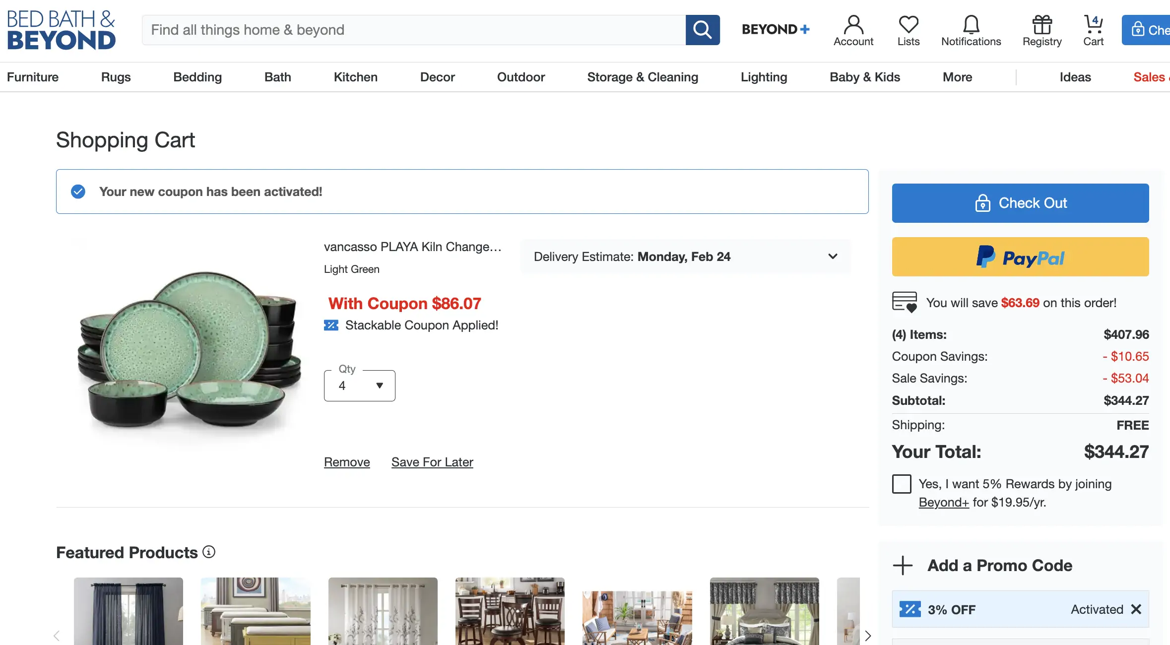Viewport: 1170px width, 645px height.
Task: Open the Kitchen category menu
Action: pyautogui.click(x=355, y=77)
